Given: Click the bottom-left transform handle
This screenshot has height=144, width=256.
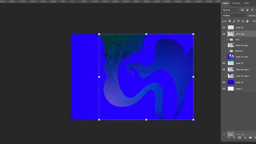Looking at the screenshot, I should click(99, 120).
